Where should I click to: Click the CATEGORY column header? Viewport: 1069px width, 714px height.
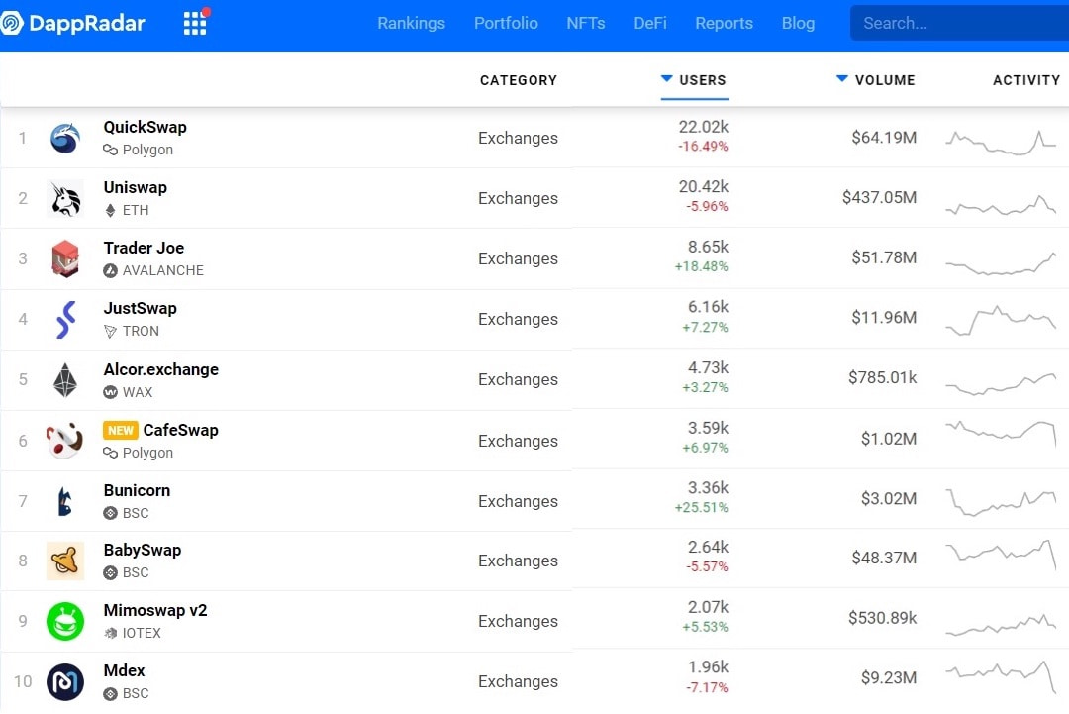(518, 80)
